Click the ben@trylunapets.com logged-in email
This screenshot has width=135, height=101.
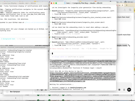point(78,88)
